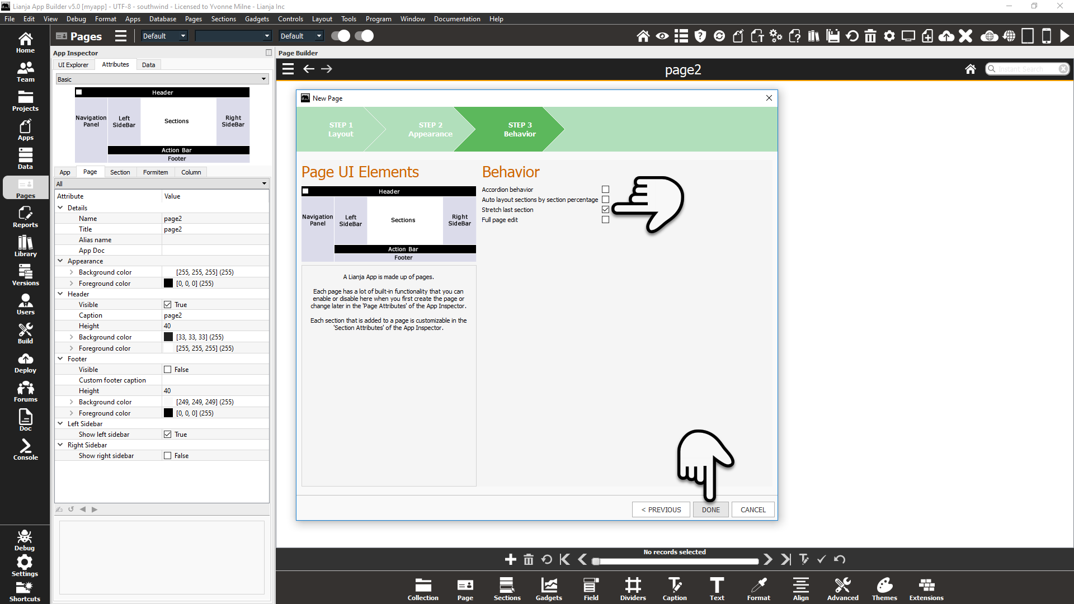Open the Reports workspace in sidebar
The image size is (1074, 604).
pos(25,217)
